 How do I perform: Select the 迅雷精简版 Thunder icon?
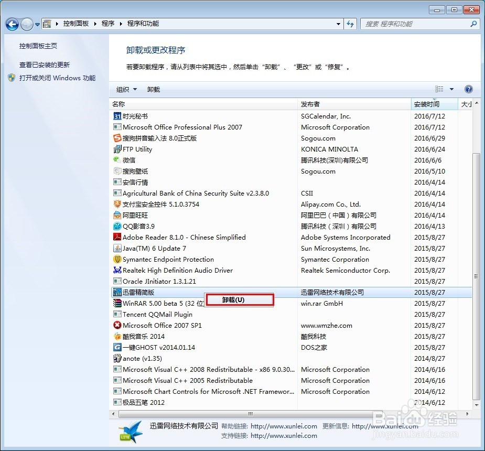coord(116,293)
